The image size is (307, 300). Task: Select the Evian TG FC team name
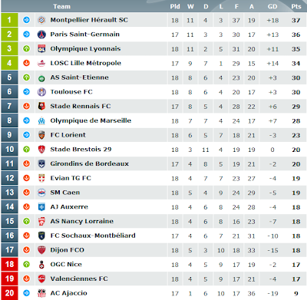tap(71, 178)
